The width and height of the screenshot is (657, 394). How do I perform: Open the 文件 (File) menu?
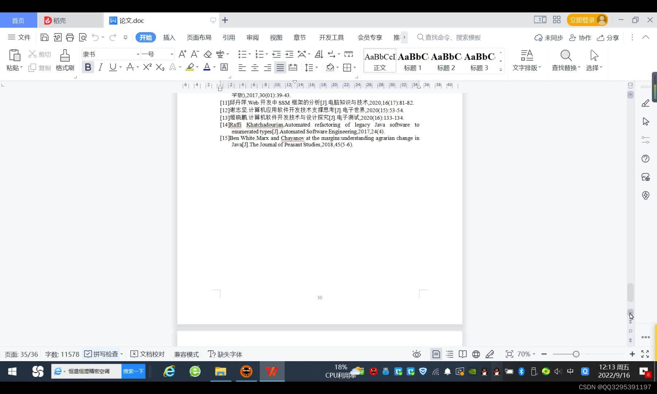19,37
